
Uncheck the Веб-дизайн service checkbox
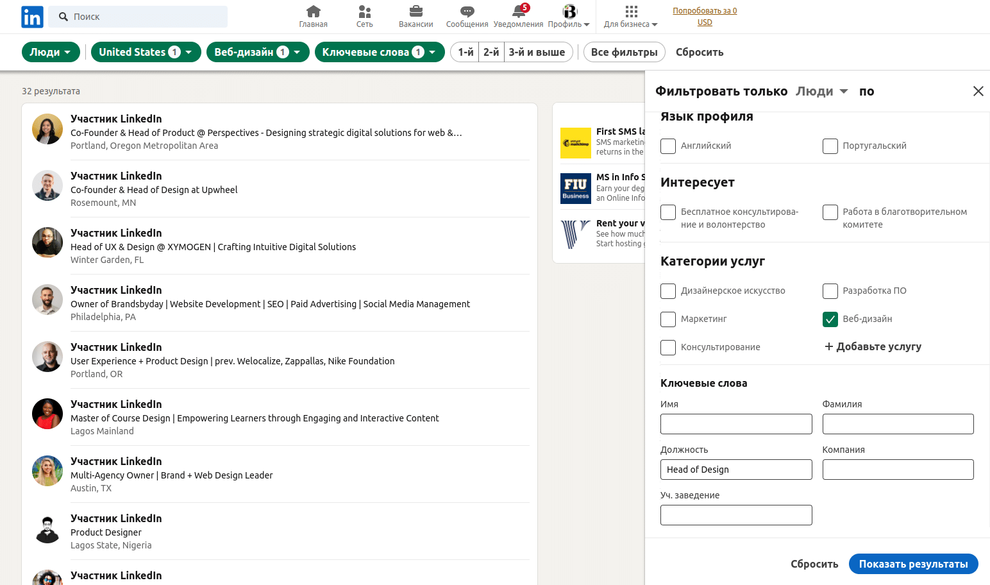coord(830,319)
